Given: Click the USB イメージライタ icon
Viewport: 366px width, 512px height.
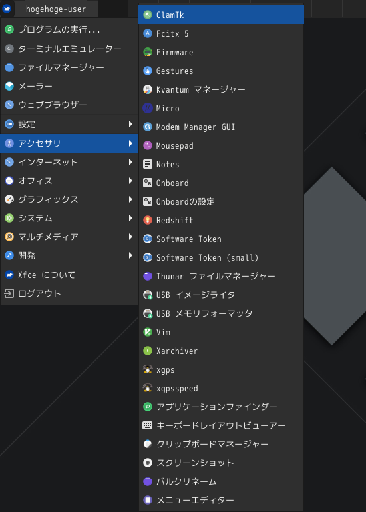Looking at the screenshot, I should click(148, 295).
